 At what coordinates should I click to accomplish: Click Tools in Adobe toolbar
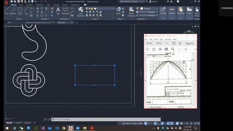click(x=159, y=43)
